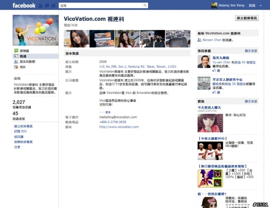
Task: Click the 朋友的動態 people icon
Action: (16, 61)
